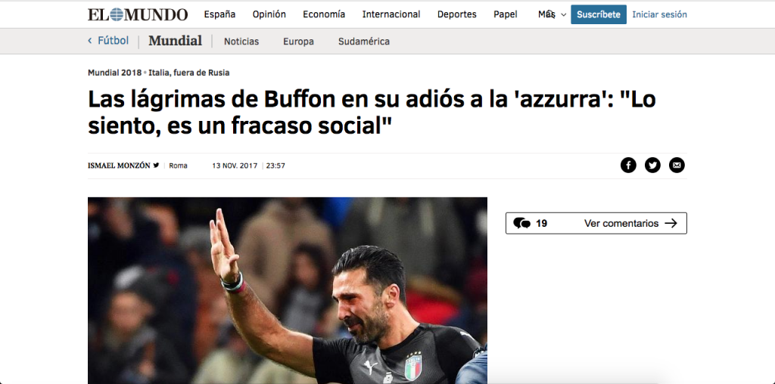Click the comments speech bubble icon

coord(522,223)
